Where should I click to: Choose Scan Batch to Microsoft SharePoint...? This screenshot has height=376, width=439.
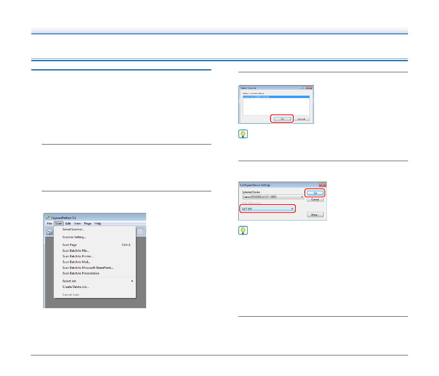88,268
